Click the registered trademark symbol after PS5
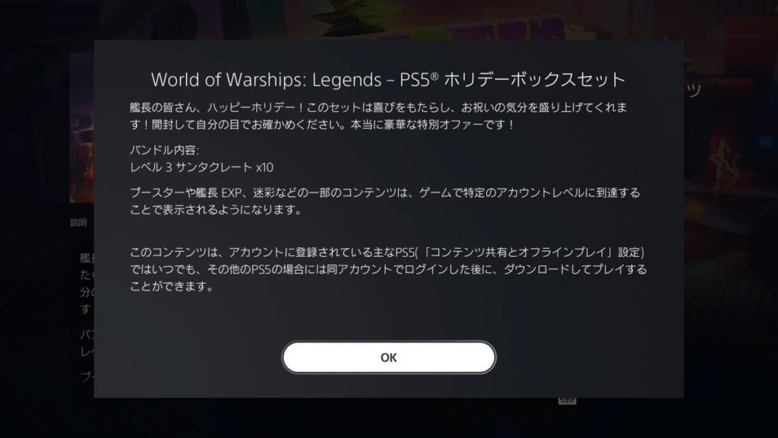 435,76
